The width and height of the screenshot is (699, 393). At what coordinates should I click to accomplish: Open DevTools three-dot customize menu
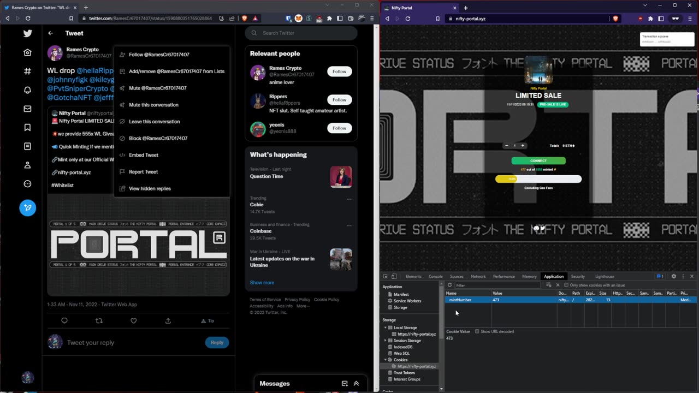coord(683,277)
